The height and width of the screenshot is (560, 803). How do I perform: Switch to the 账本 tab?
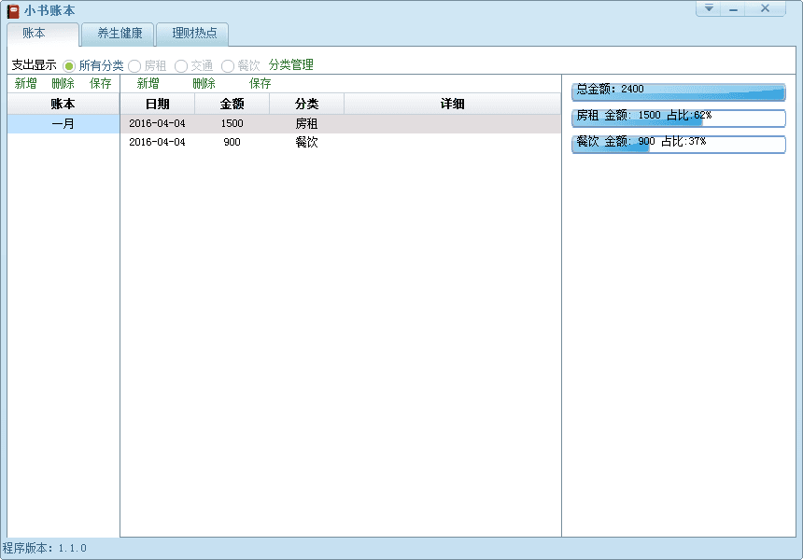click(43, 34)
